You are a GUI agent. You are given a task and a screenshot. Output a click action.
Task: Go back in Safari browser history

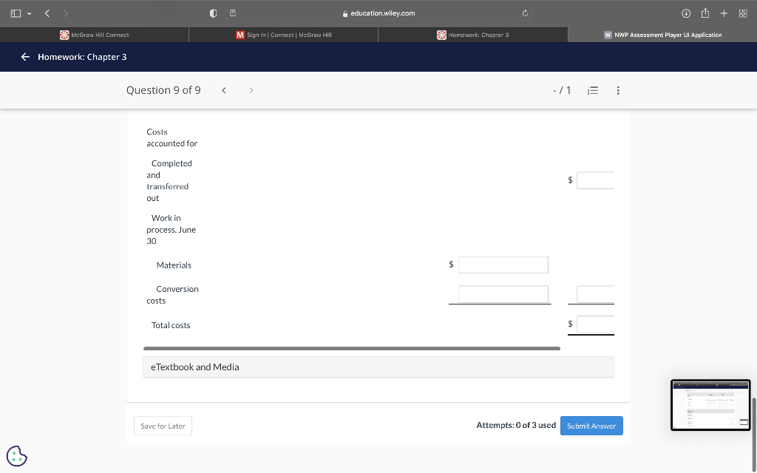point(47,13)
